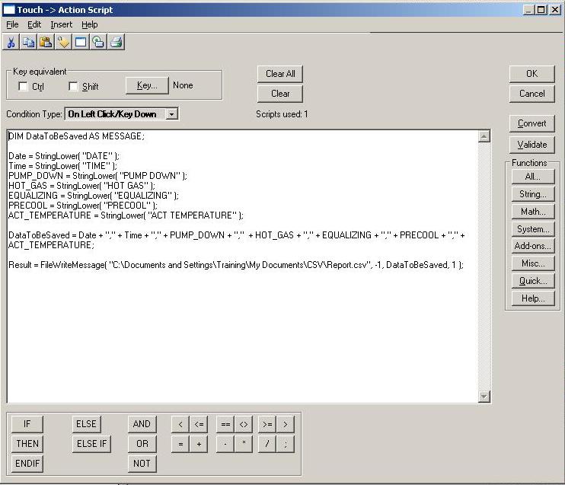Viewport: 565px width, 485px height.
Task: Insert the less-than < operator
Action: pos(180,424)
